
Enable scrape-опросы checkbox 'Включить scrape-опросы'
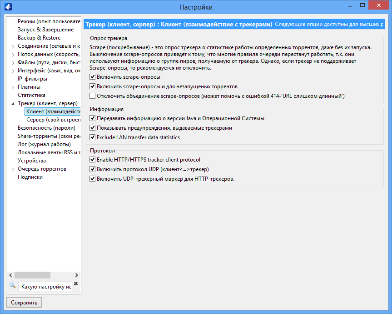(93, 76)
